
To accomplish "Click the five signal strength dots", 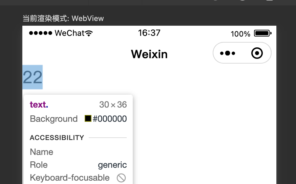I will tap(41, 33).
